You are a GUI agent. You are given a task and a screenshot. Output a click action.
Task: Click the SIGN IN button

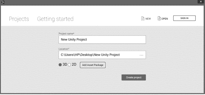coord(184,18)
